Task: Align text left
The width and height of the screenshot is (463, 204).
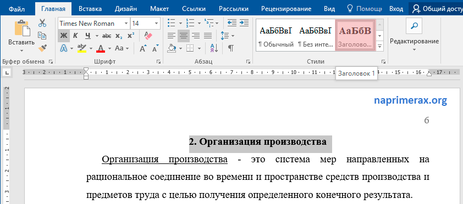Action: [171, 36]
